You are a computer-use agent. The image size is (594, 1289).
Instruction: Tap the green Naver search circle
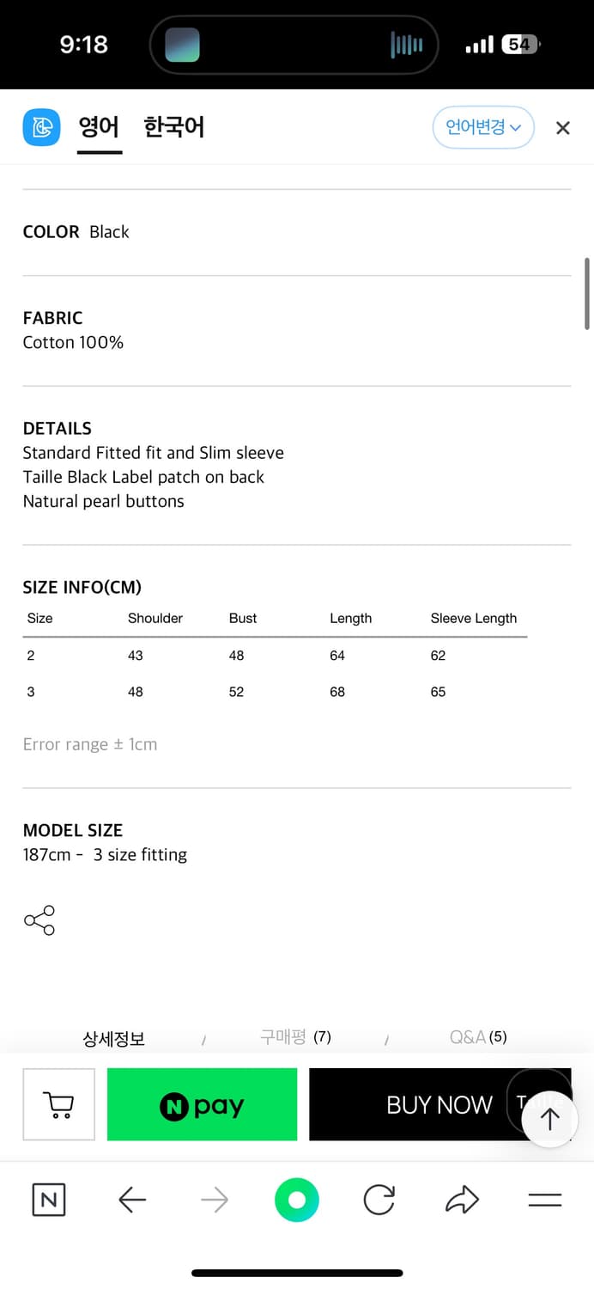pos(297,1200)
